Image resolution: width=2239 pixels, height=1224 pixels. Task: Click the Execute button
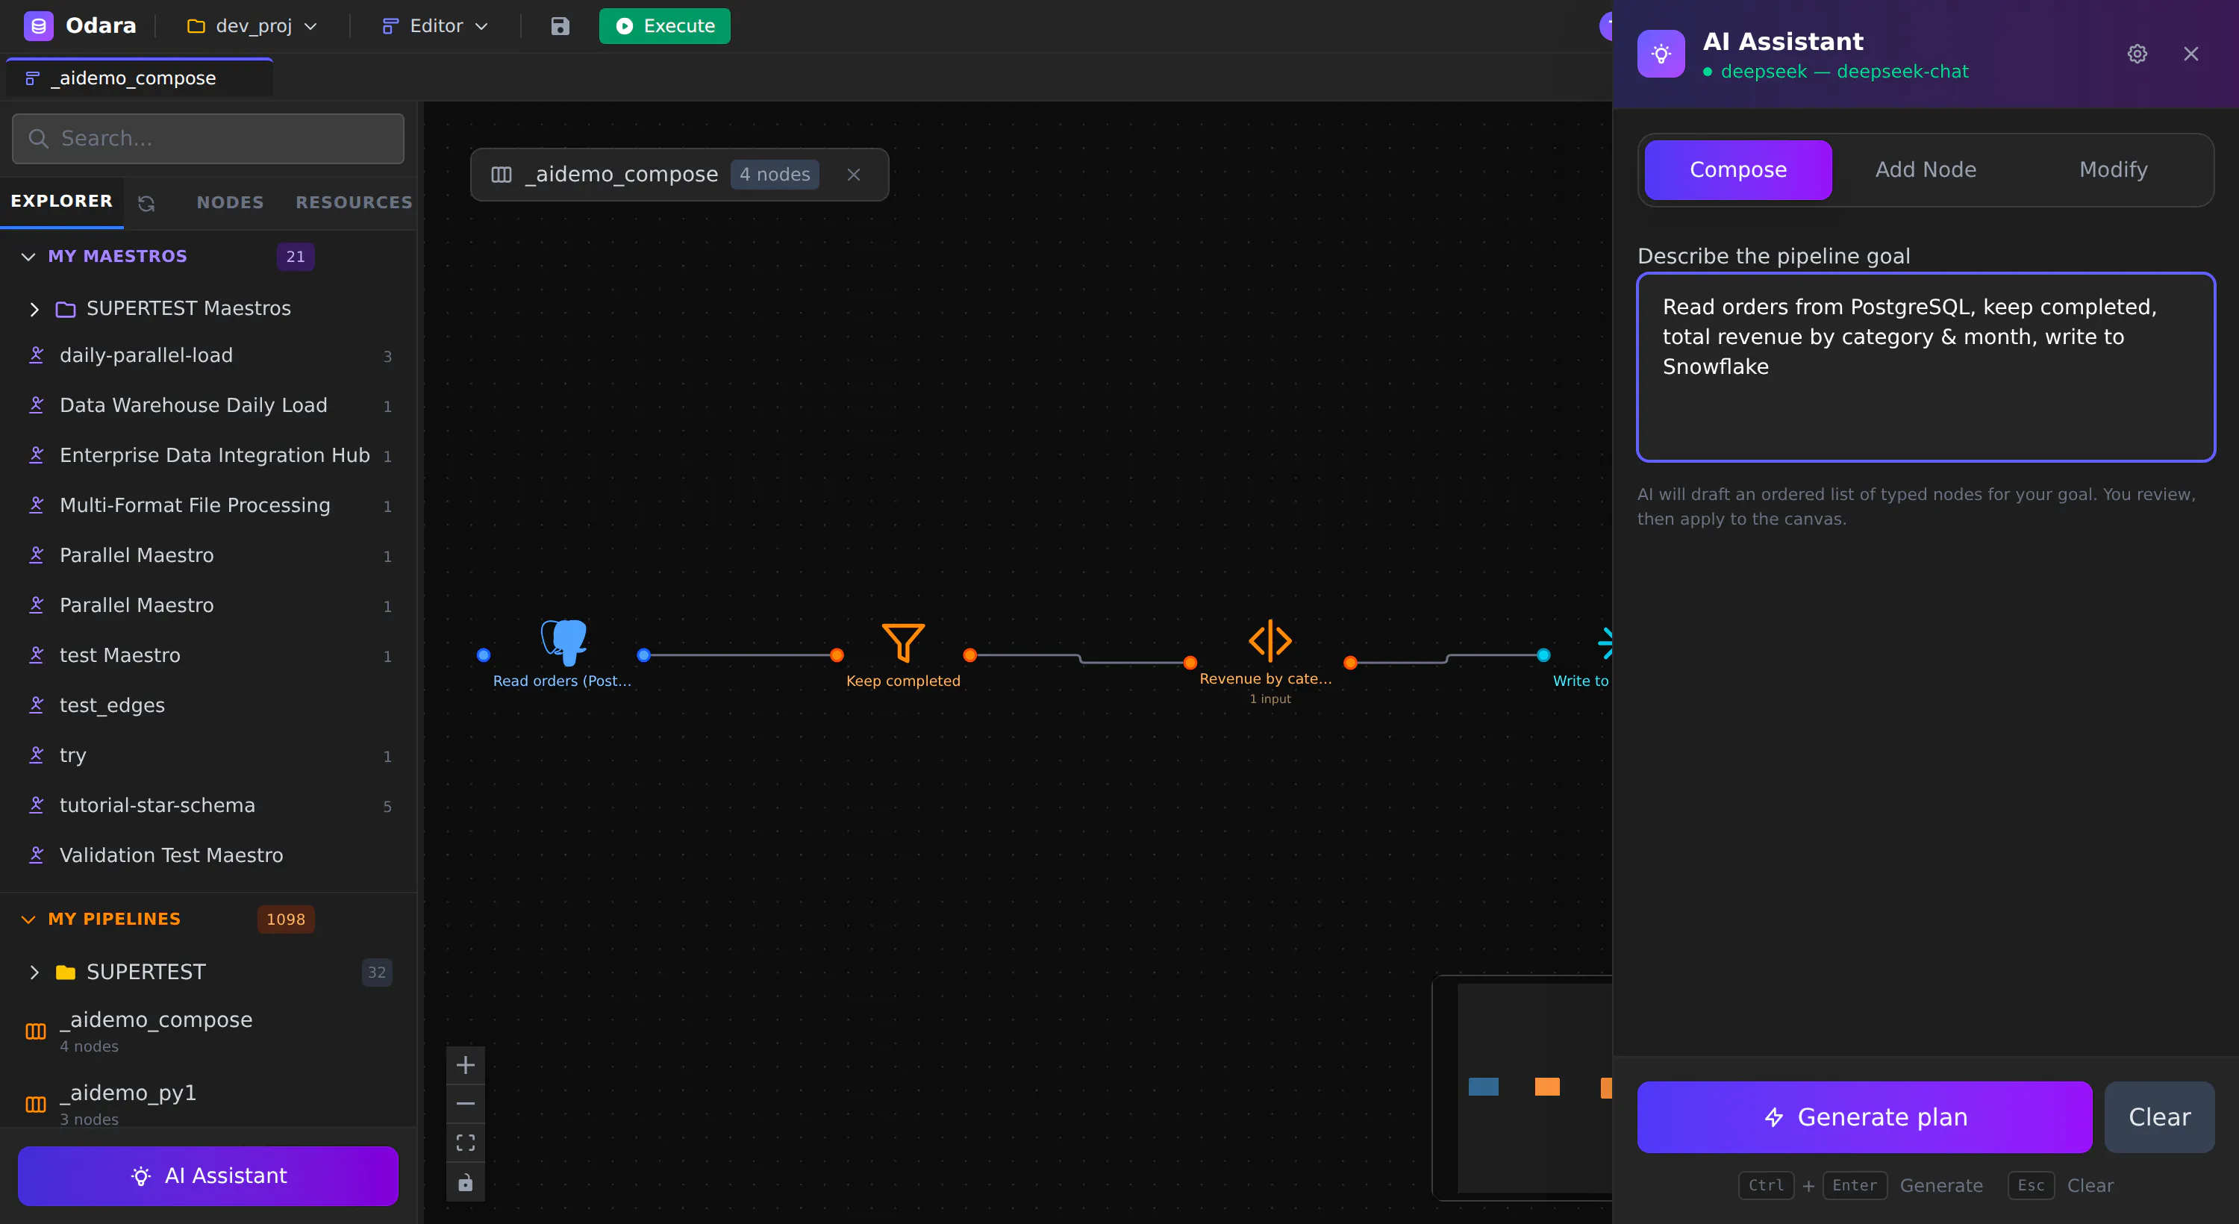pos(665,26)
